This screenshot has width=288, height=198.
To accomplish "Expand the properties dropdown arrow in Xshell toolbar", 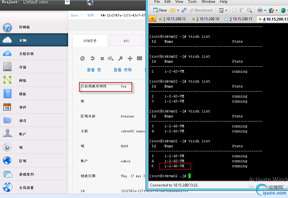I will pos(226,11).
